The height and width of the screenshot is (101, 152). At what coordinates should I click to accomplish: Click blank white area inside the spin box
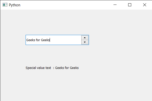click(x=66, y=40)
